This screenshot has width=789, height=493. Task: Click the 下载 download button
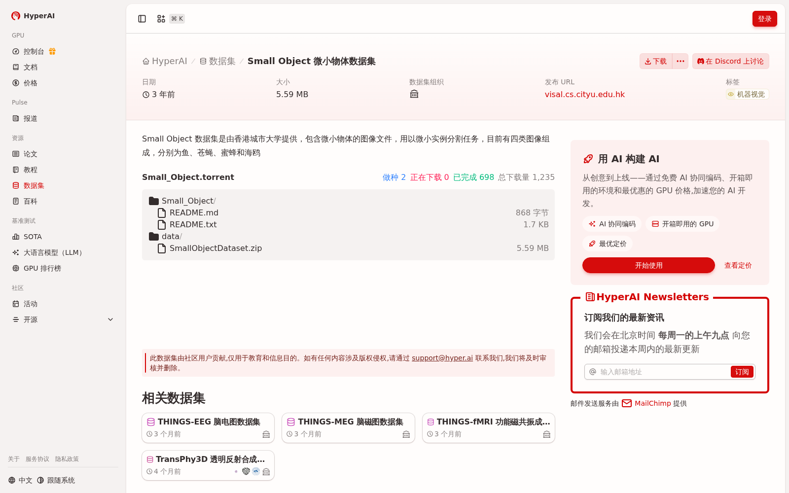(656, 61)
